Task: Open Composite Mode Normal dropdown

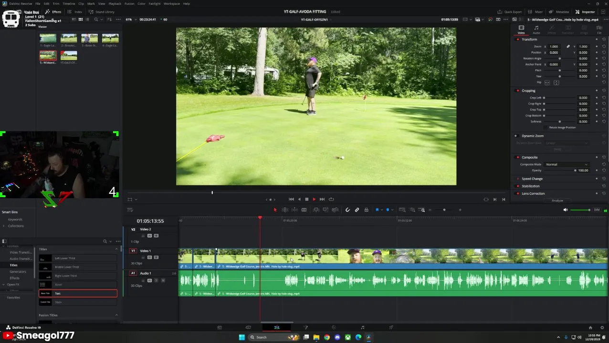Action: pos(567,164)
